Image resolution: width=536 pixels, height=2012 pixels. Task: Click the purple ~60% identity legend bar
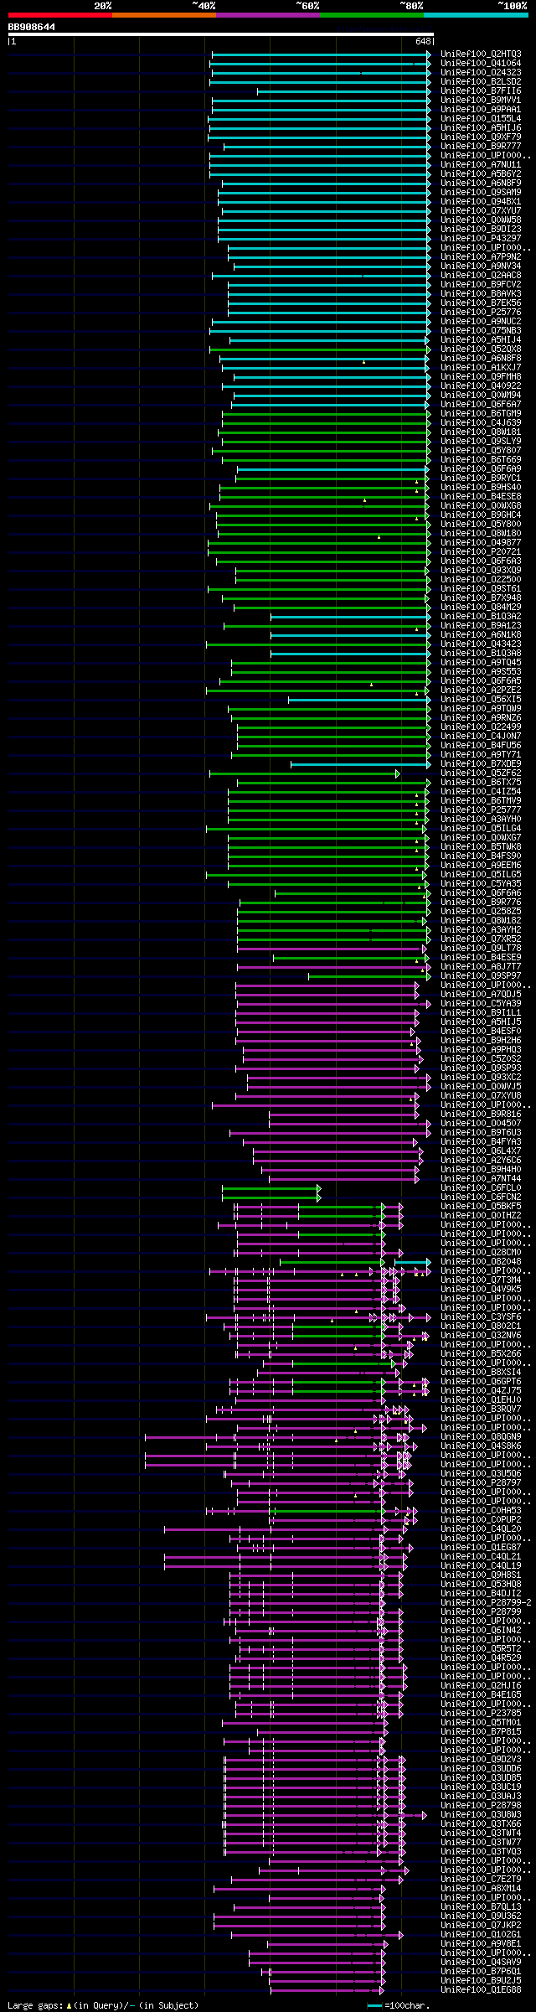[x=267, y=15]
